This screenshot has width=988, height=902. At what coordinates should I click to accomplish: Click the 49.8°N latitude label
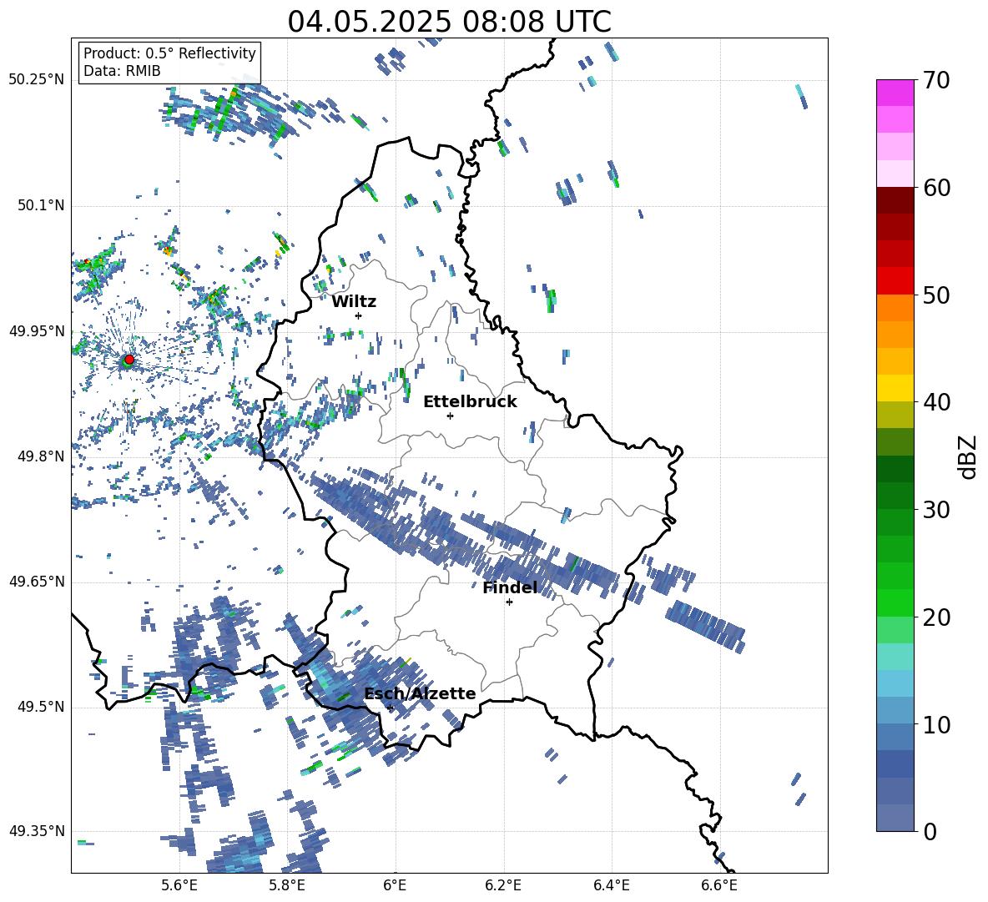(40, 456)
